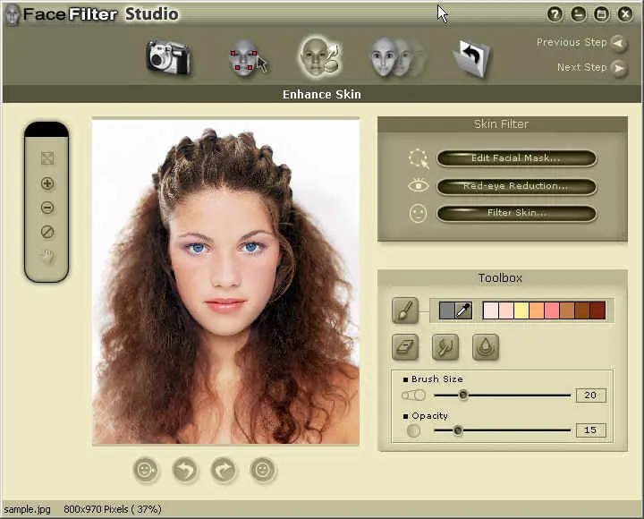Pick the eyedropper color picker tool
Image resolution: width=644 pixels, height=519 pixels.
coord(463,311)
